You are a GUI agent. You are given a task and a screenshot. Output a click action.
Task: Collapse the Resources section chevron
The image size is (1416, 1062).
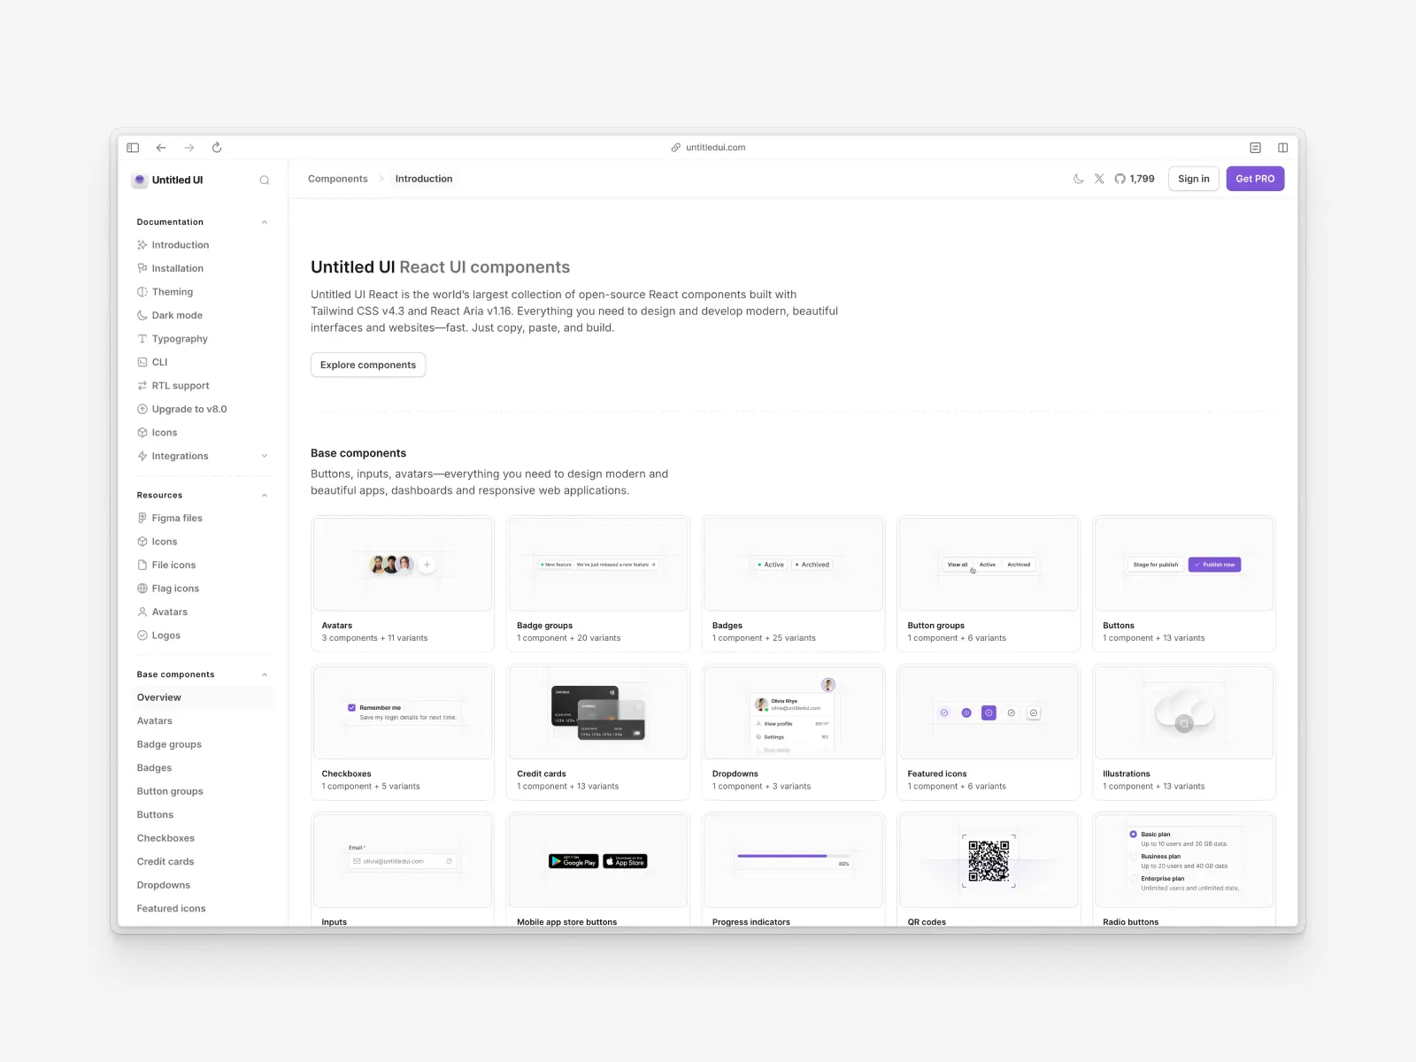click(x=265, y=496)
